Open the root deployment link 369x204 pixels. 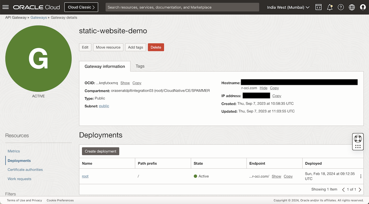(85, 176)
